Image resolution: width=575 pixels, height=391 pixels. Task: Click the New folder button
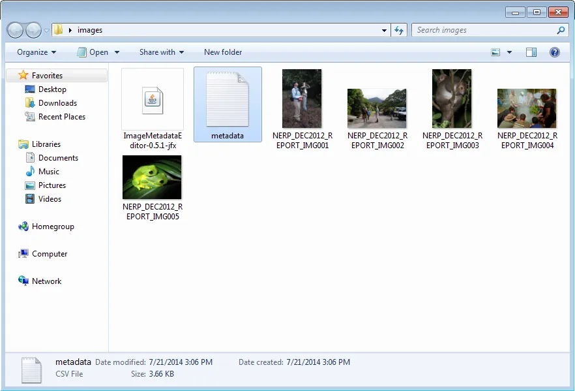pos(223,52)
